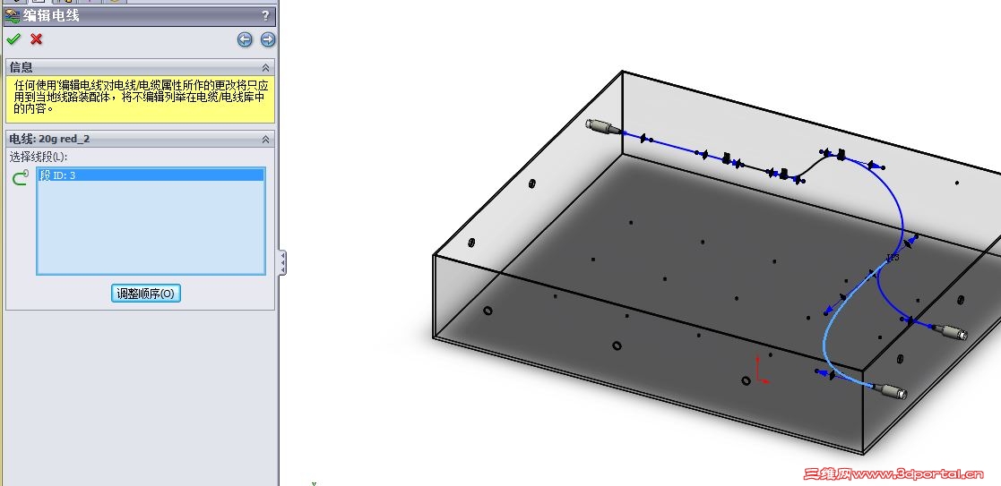1001x486 pixels.
Task: Select the lowest connector outside the box
Action: (892, 390)
